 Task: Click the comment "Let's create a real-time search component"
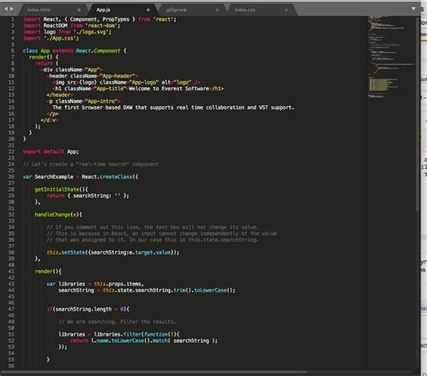click(x=91, y=164)
